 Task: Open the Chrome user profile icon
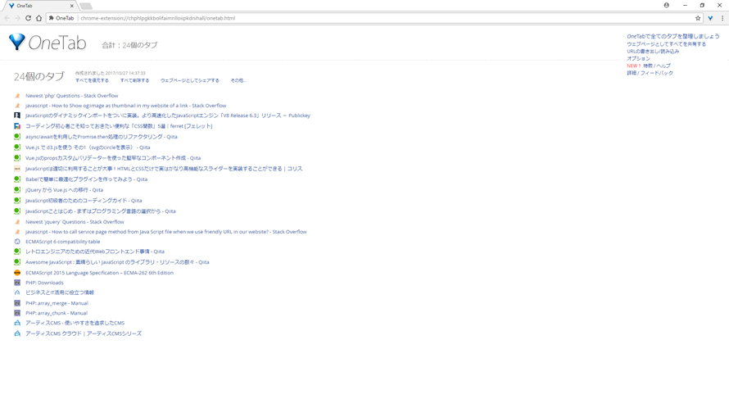click(x=666, y=5)
